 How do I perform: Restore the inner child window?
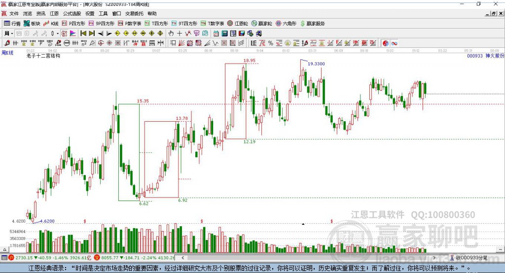(x=494, y=13)
